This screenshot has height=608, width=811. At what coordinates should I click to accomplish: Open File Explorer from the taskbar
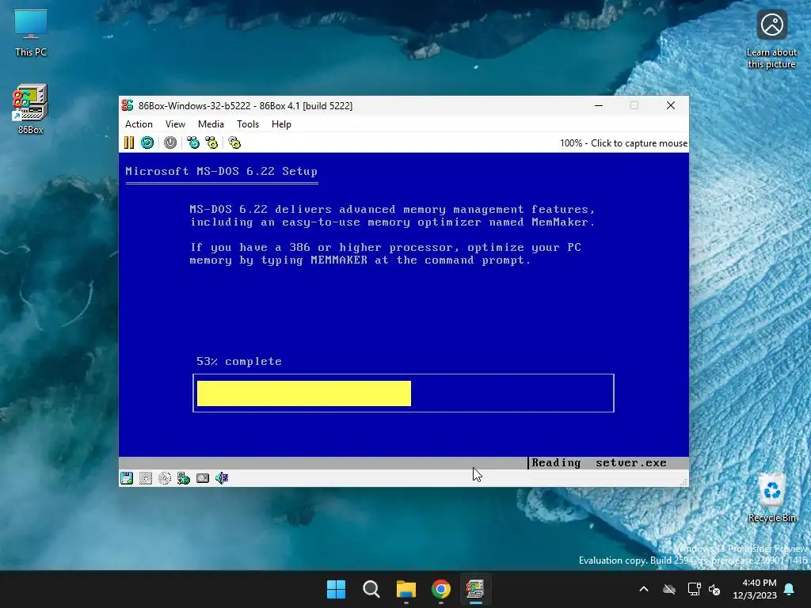pos(406,589)
